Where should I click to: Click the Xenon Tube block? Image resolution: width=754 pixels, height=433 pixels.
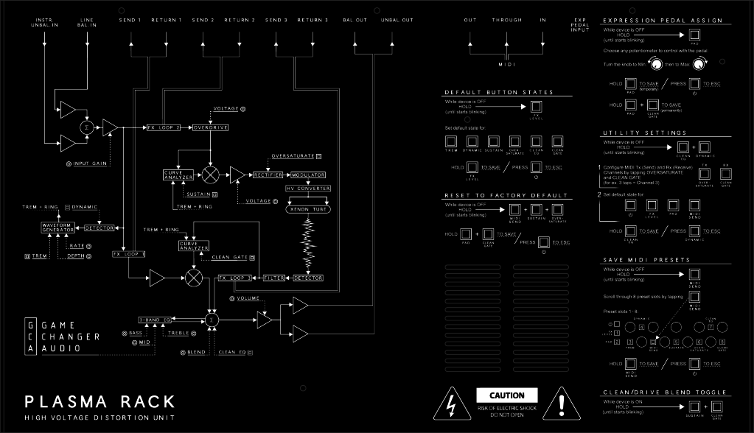pos(308,210)
